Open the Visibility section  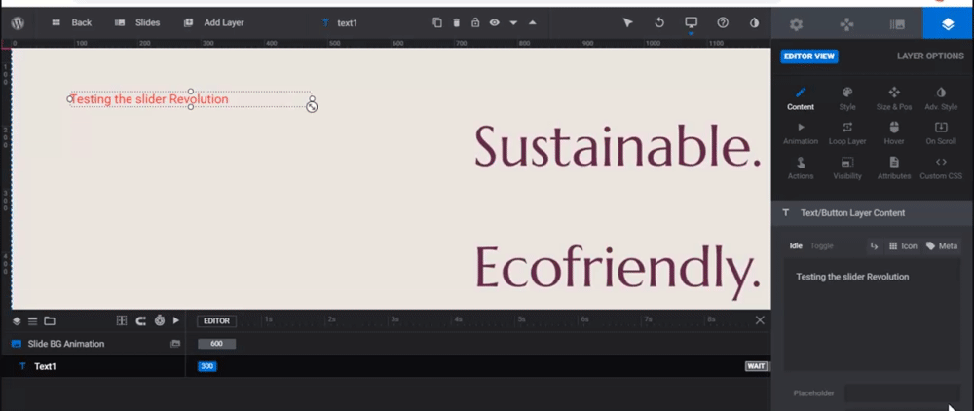(847, 168)
